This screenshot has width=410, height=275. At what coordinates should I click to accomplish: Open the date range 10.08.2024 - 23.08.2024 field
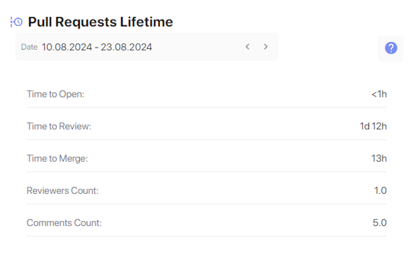tap(146, 47)
